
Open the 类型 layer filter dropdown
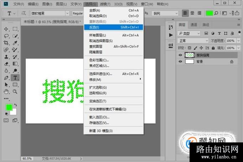click(189, 33)
